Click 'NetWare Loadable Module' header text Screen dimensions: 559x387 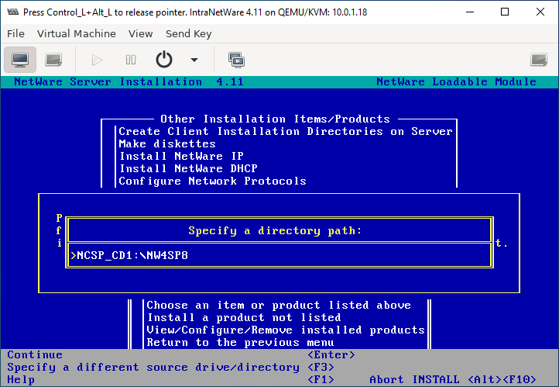[456, 81]
